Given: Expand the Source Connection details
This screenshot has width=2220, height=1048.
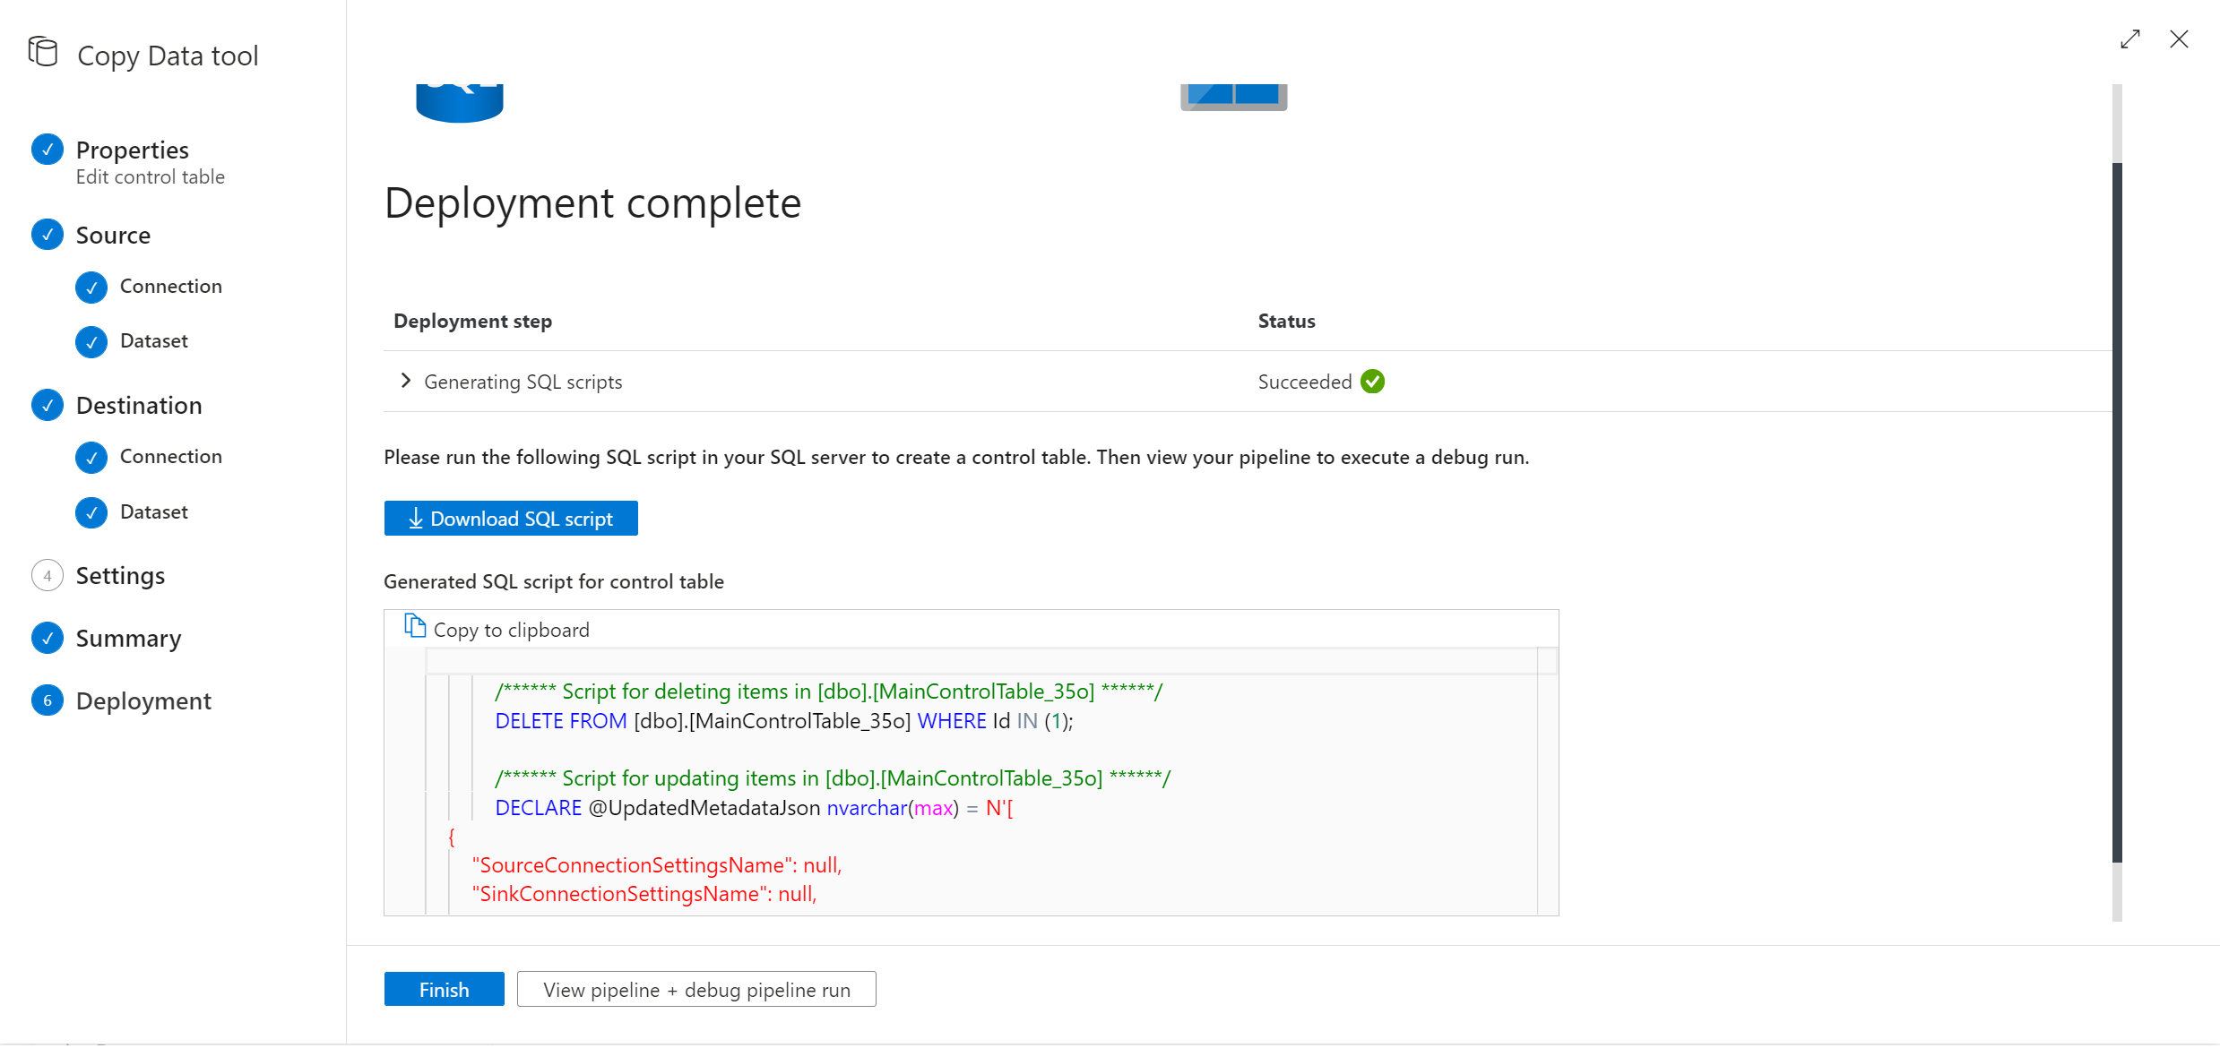Looking at the screenshot, I should tap(170, 284).
